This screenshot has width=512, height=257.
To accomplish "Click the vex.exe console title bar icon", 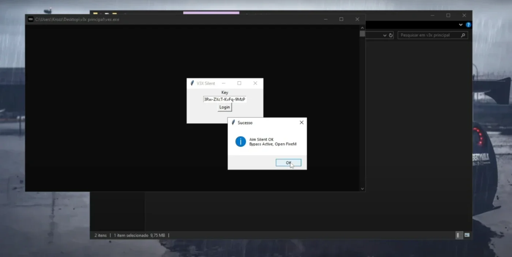I will [31, 19].
